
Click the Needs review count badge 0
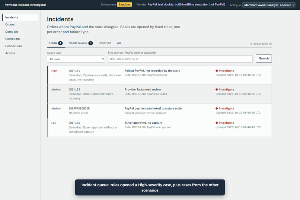click(90, 43)
